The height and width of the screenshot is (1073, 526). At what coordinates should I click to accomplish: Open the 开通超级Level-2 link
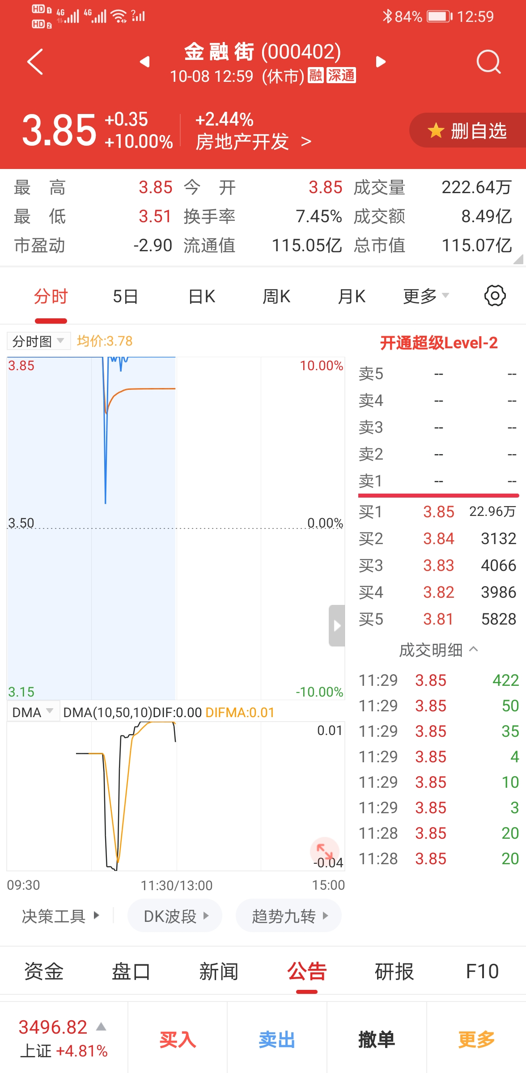point(438,343)
